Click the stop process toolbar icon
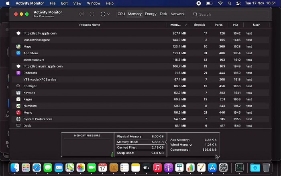 81,14
